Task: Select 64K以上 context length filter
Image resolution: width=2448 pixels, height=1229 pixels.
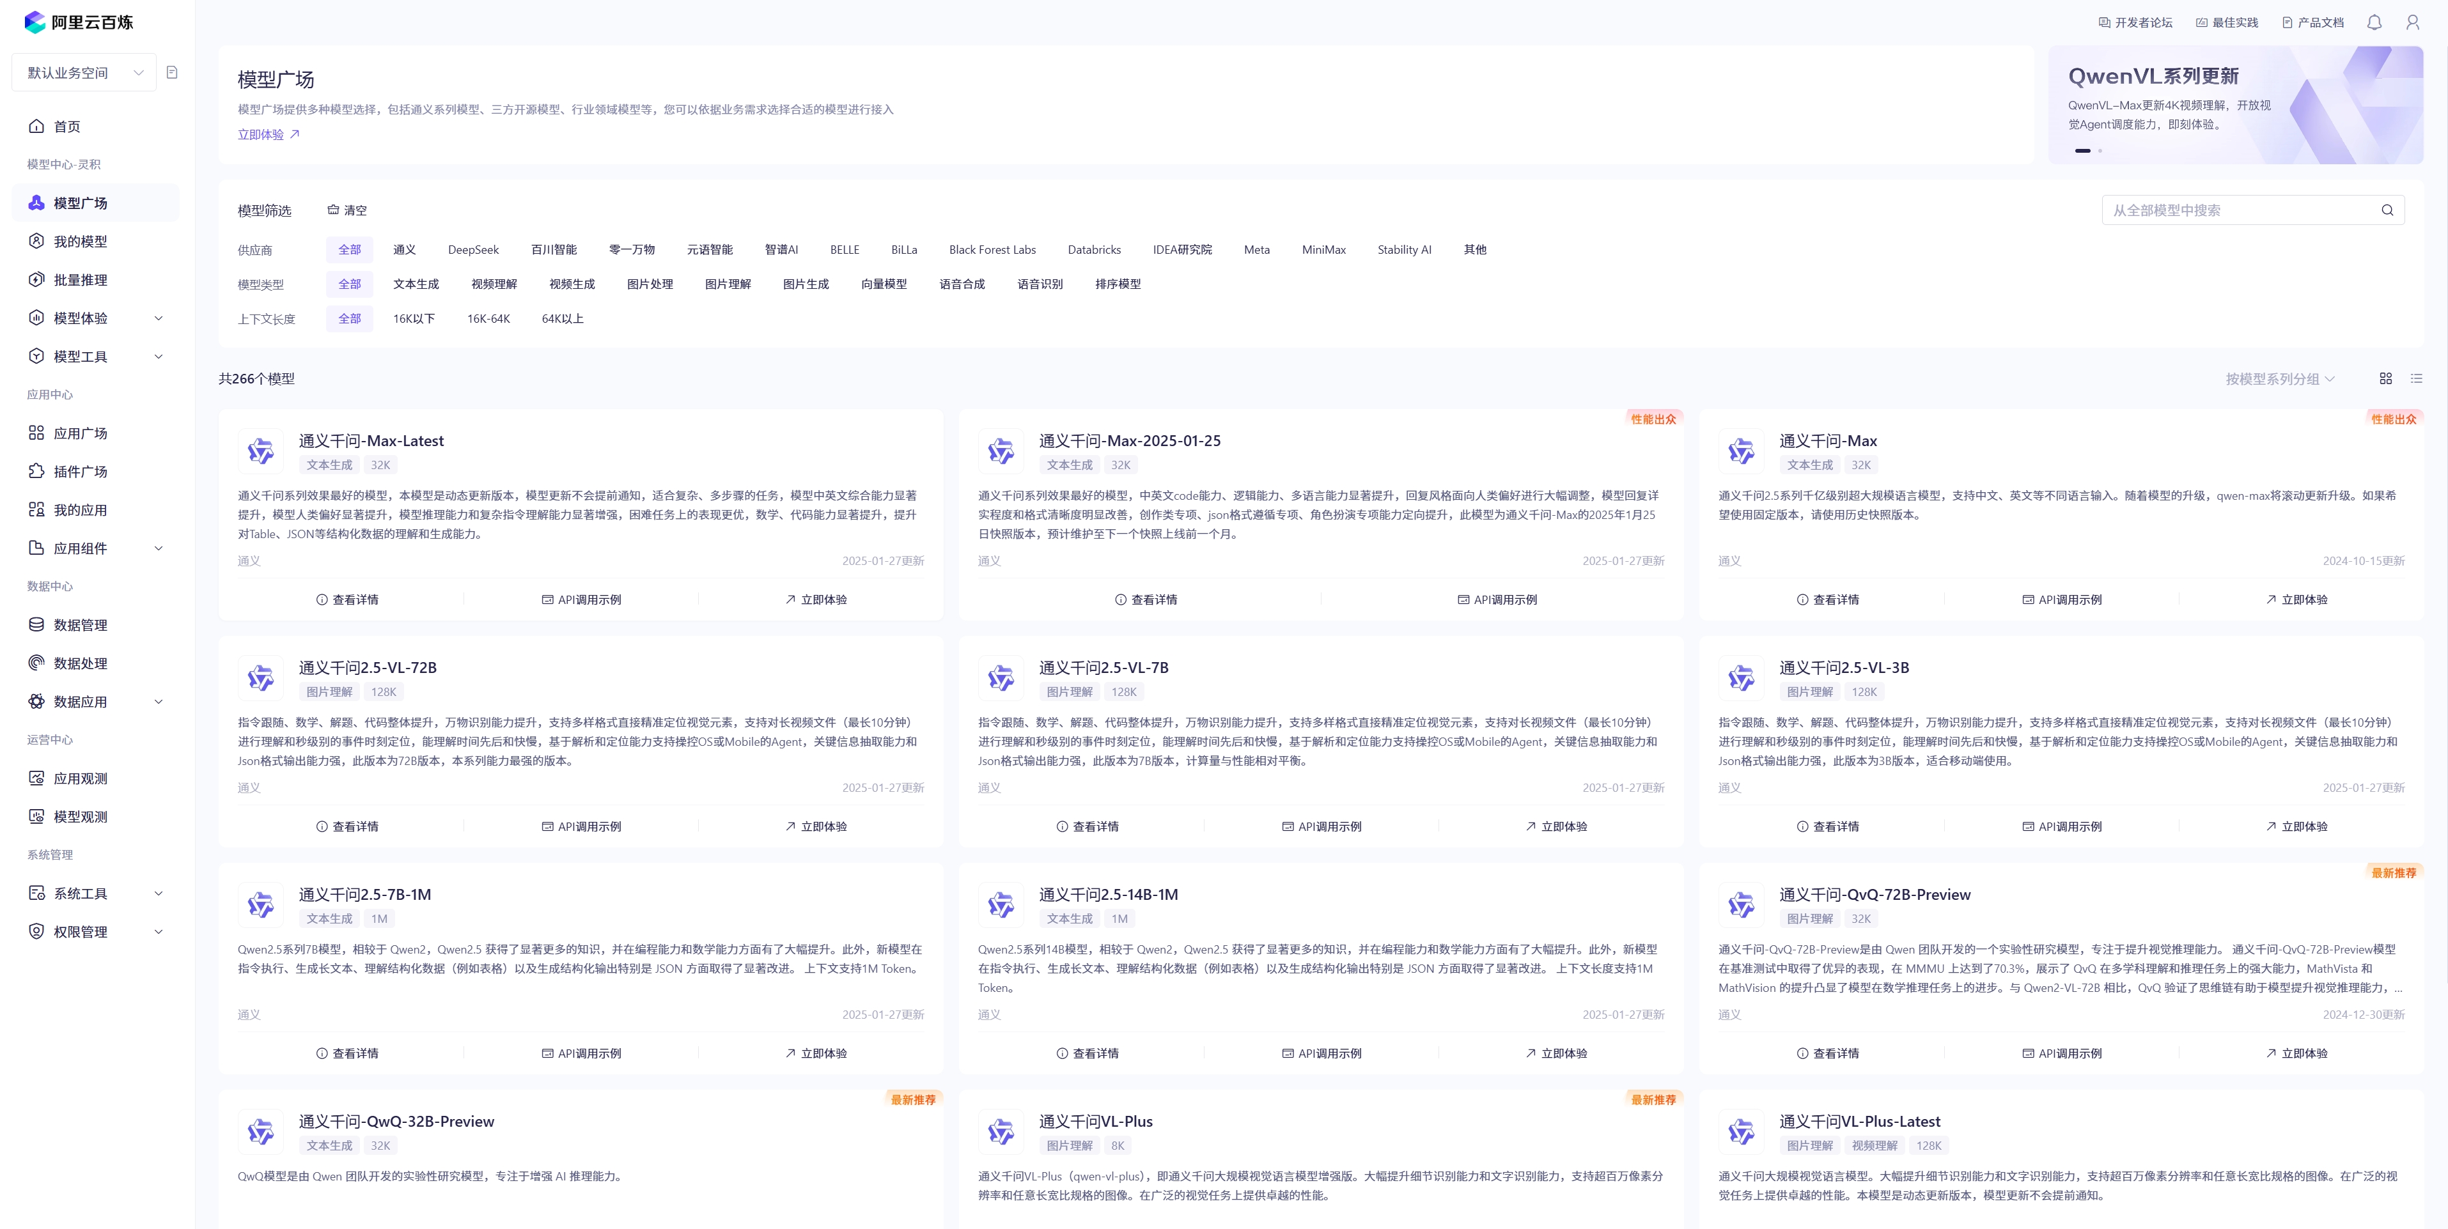Action: [x=561, y=319]
